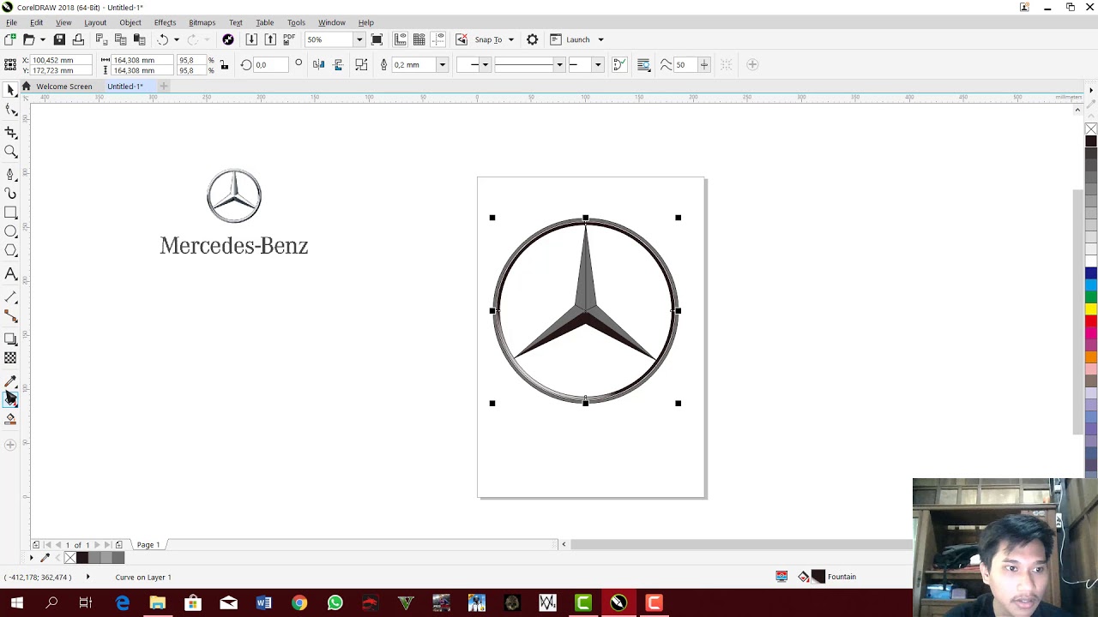
Task: Create a new document
Action: pos(10,39)
